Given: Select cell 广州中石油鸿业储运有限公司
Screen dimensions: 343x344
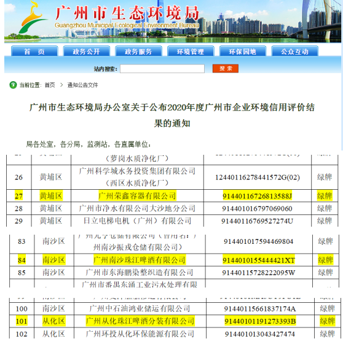Looking at the screenshot, I should [140, 308].
